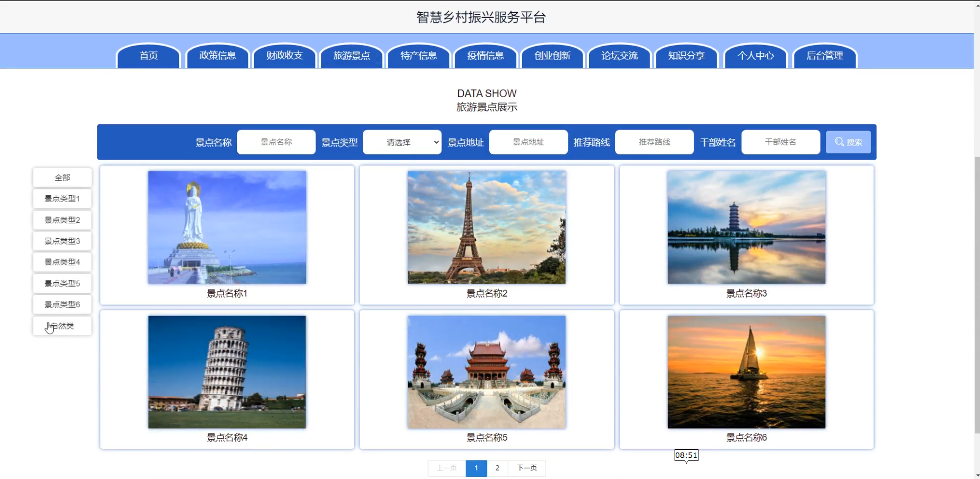
Task: Click the 景点名称6 caption
Action: tap(746, 438)
